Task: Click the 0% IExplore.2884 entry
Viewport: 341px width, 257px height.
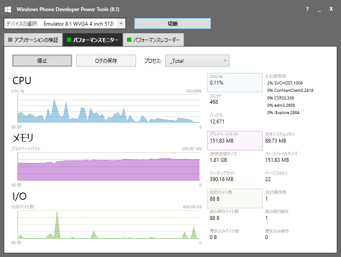Action: click(x=283, y=113)
